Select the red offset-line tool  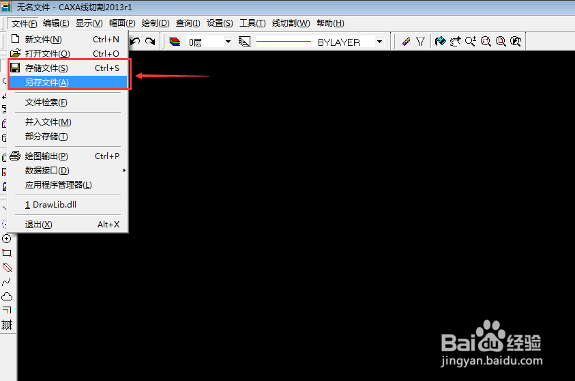[7, 311]
